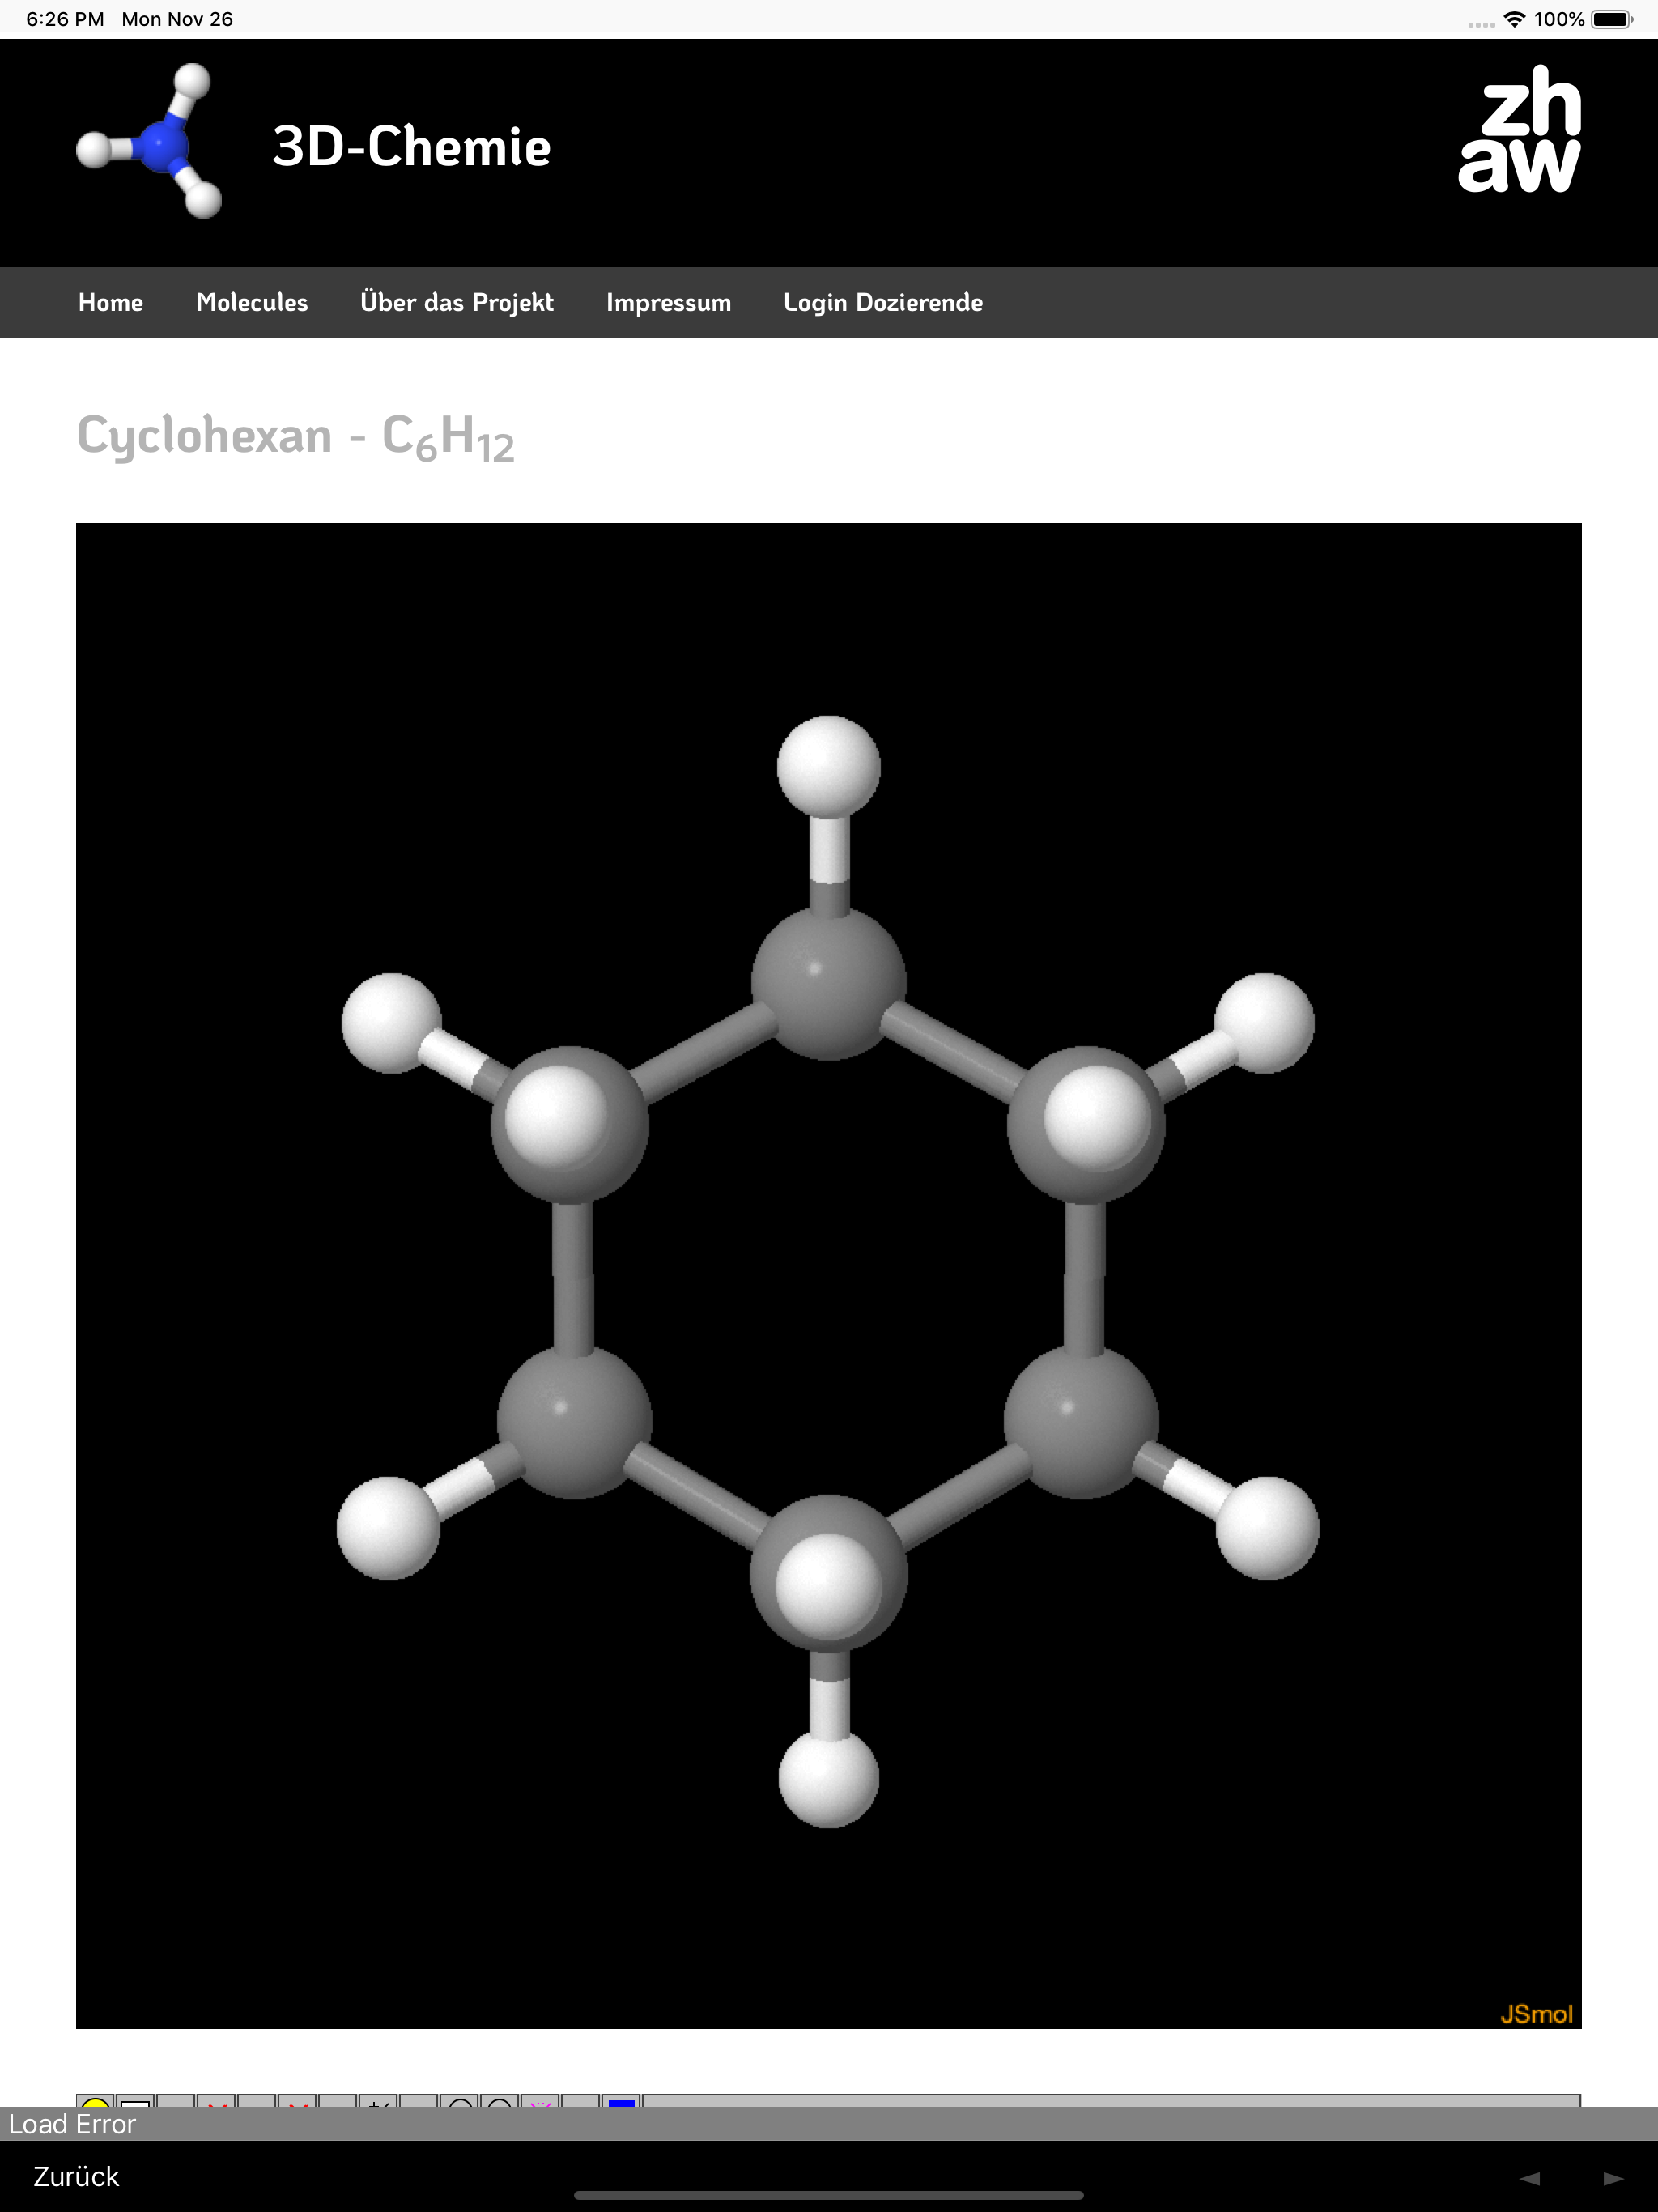Go to the Home page
1658x2212 pixels.
[x=111, y=302]
